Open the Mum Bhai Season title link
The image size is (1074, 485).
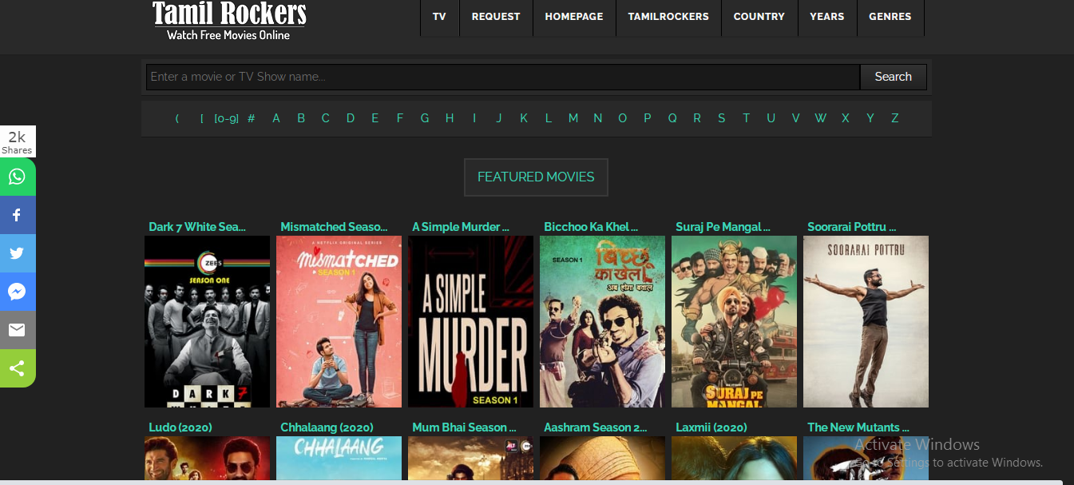click(x=464, y=427)
